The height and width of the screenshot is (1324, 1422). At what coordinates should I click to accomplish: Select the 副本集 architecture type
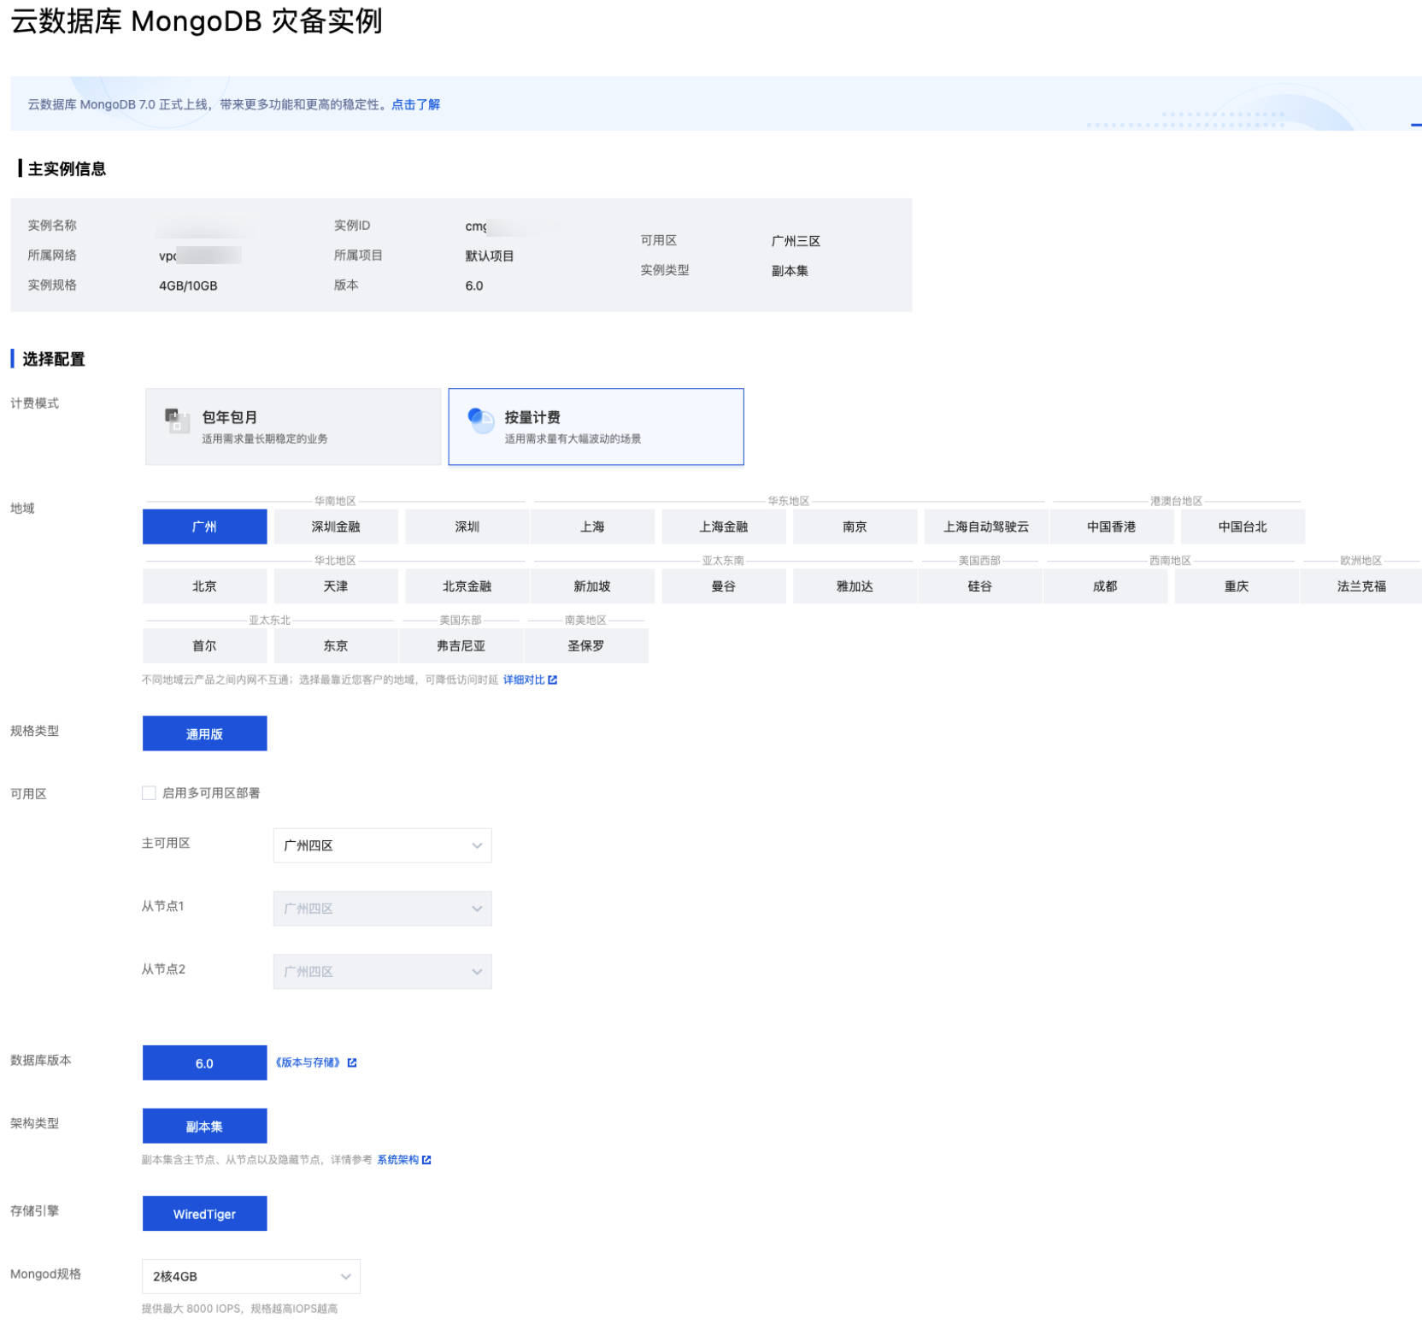click(204, 1126)
